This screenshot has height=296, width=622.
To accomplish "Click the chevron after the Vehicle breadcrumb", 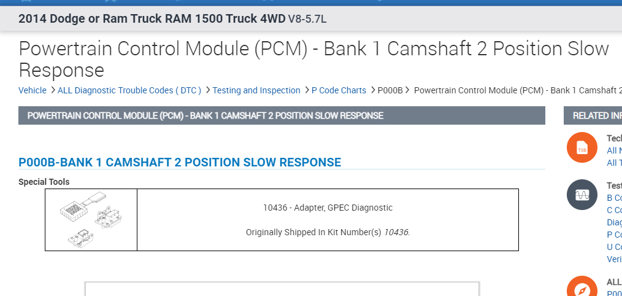I will 52,90.
